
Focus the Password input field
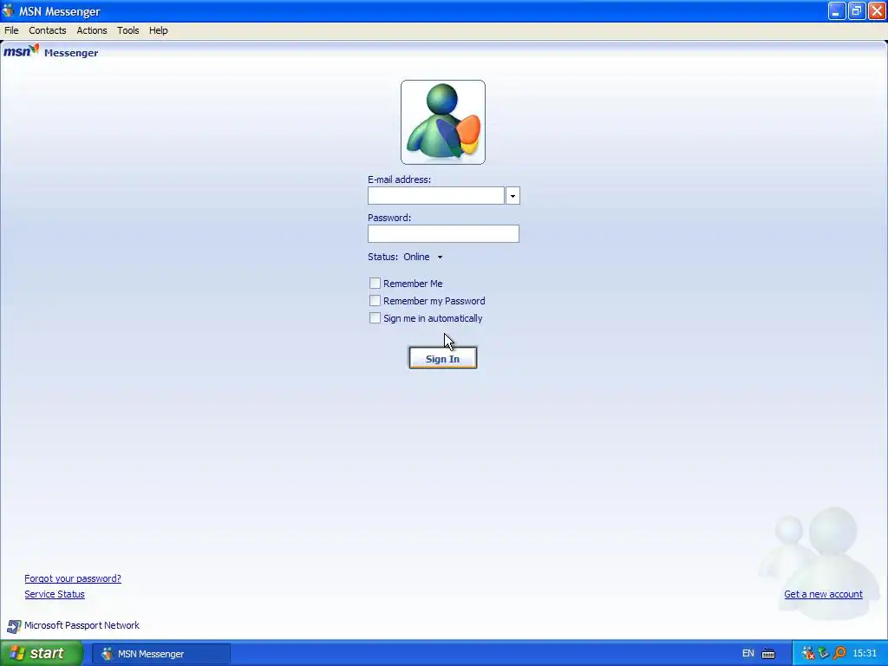click(x=443, y=234)
